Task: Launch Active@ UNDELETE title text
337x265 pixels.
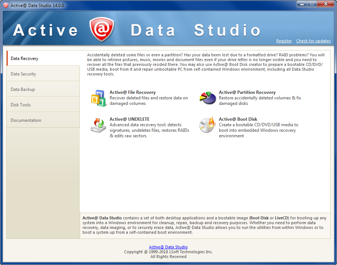Action: [130, 119]
